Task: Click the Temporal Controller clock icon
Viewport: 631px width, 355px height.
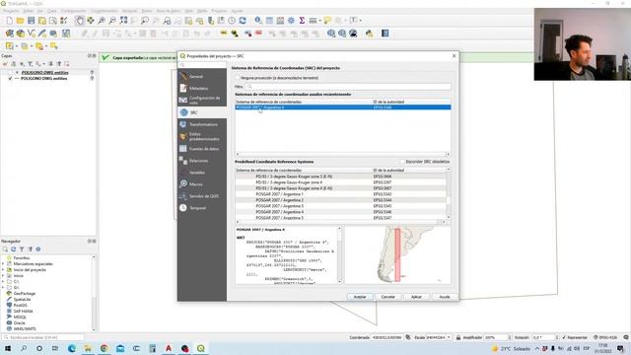Action: click(232, 20)
